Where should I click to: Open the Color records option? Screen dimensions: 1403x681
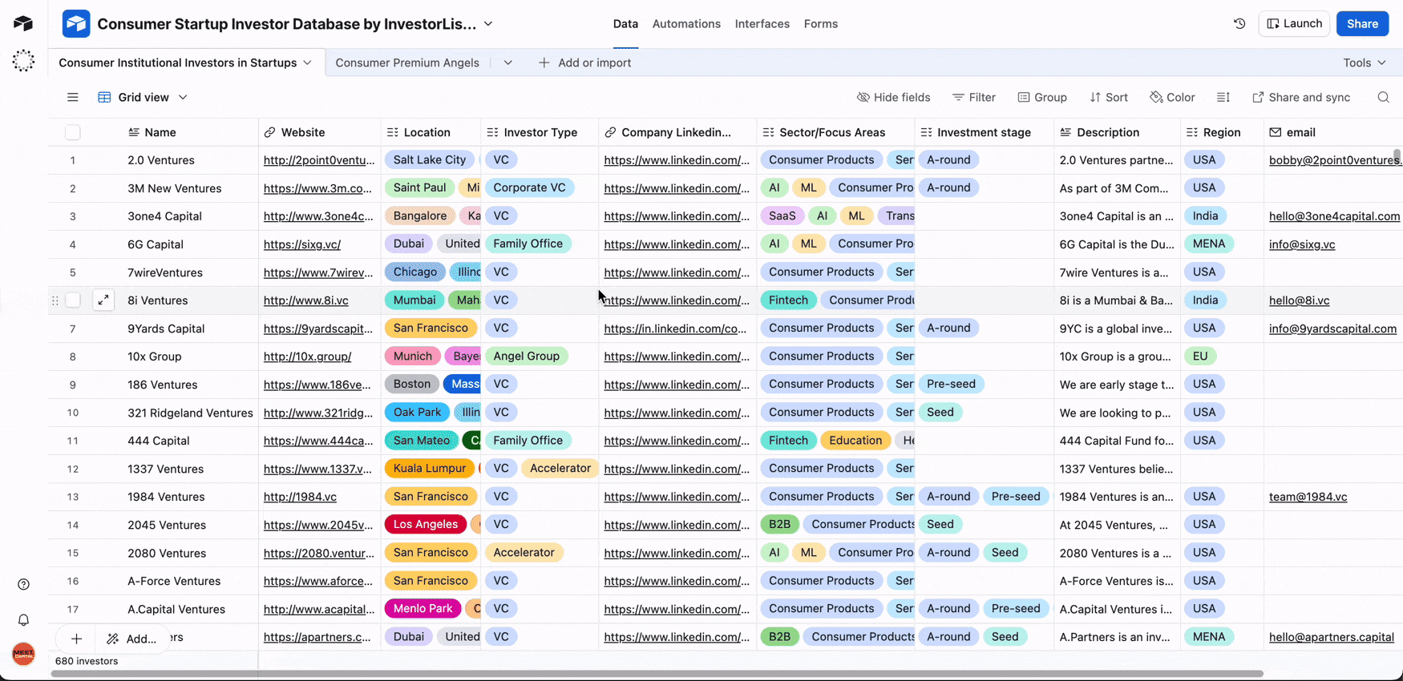click(1172, 97)
